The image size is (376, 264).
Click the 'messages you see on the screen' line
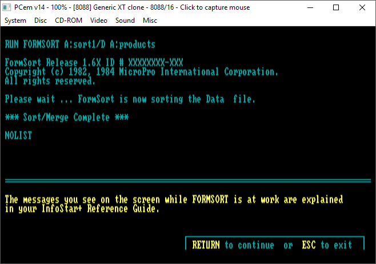click(x=174, y=200)
